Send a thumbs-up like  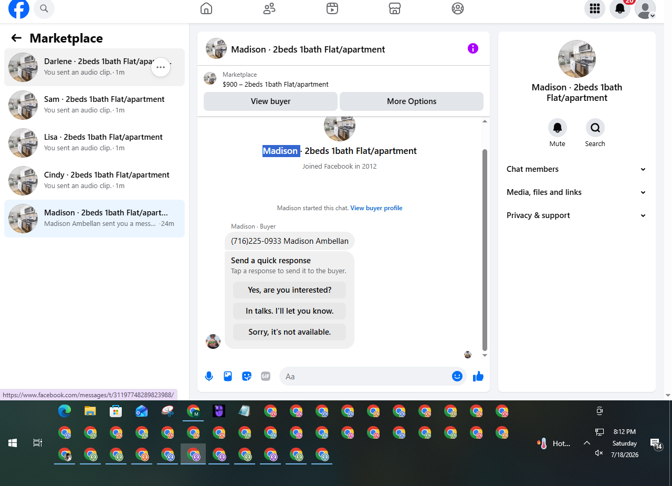[x=478, y=376]
